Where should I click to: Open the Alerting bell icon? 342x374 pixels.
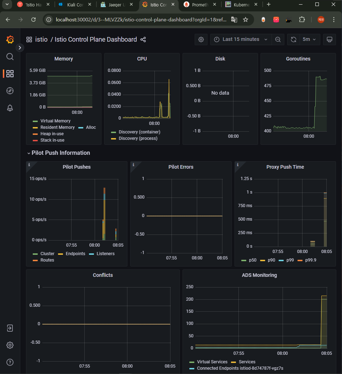[10, 108]
